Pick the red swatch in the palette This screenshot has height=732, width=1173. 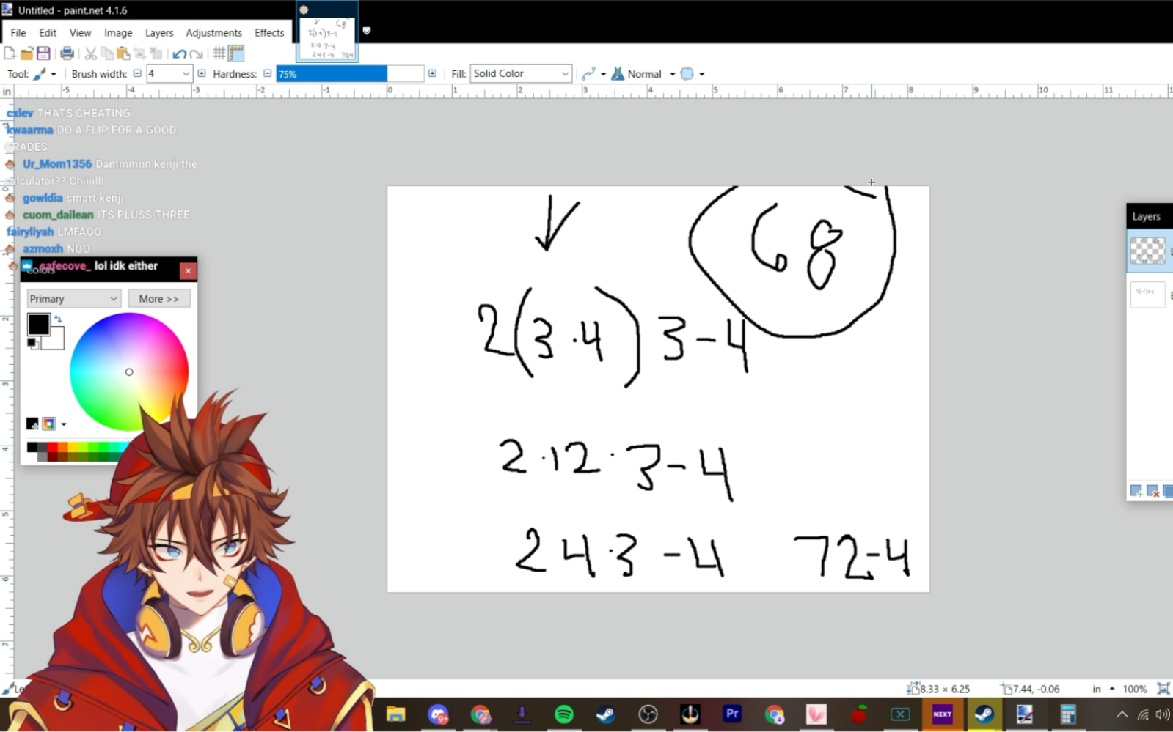pos(53,447)
